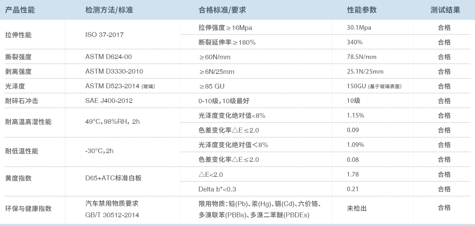Select the SAE J400-2012 standard cell

(109, 101)
